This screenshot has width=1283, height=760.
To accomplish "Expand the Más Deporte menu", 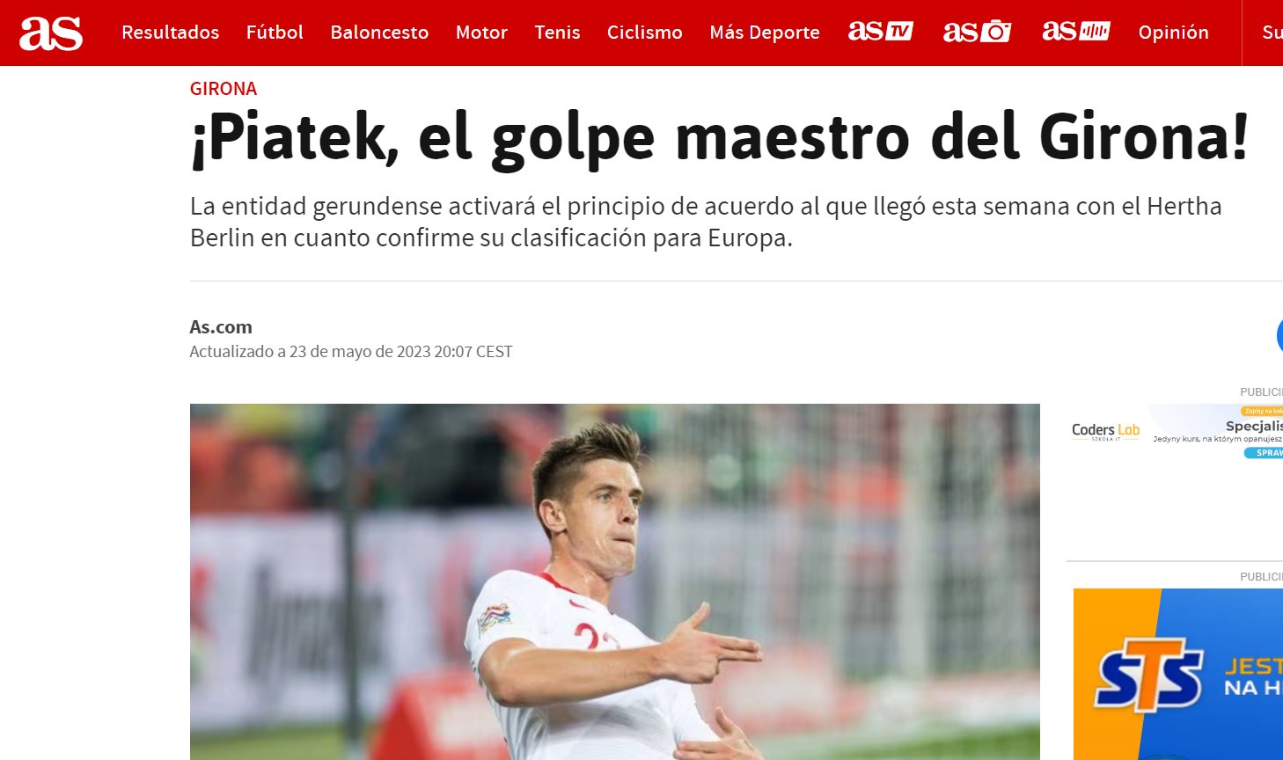I will tap(765, 33).
